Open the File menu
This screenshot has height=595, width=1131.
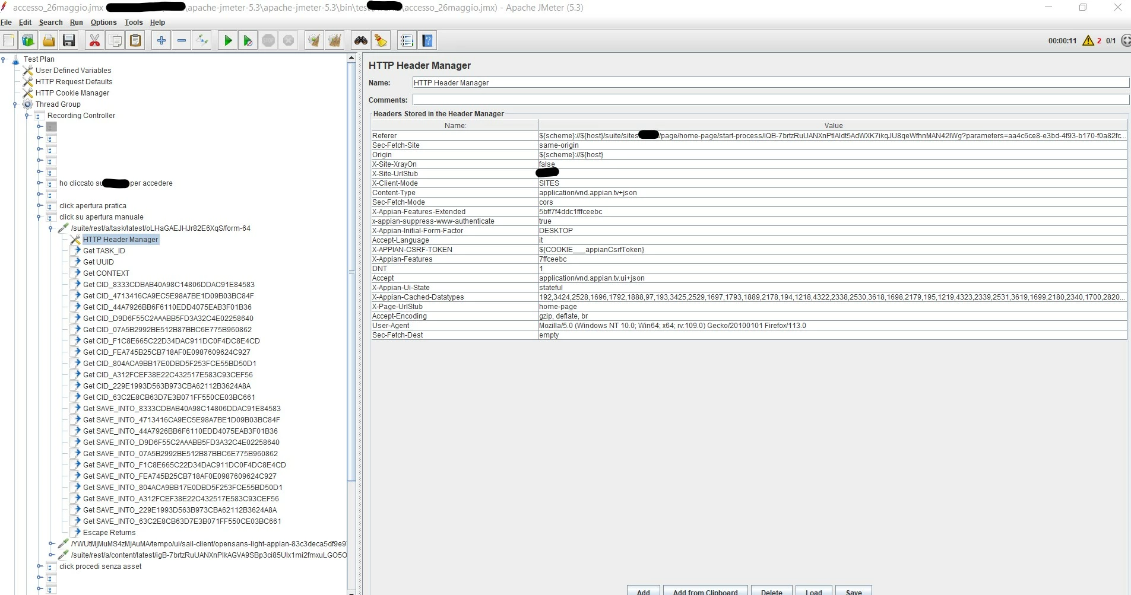tap(6, 23)
